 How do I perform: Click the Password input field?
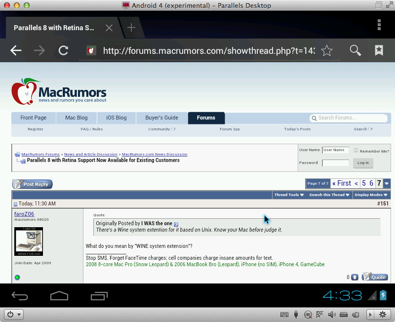click(335, 163)
